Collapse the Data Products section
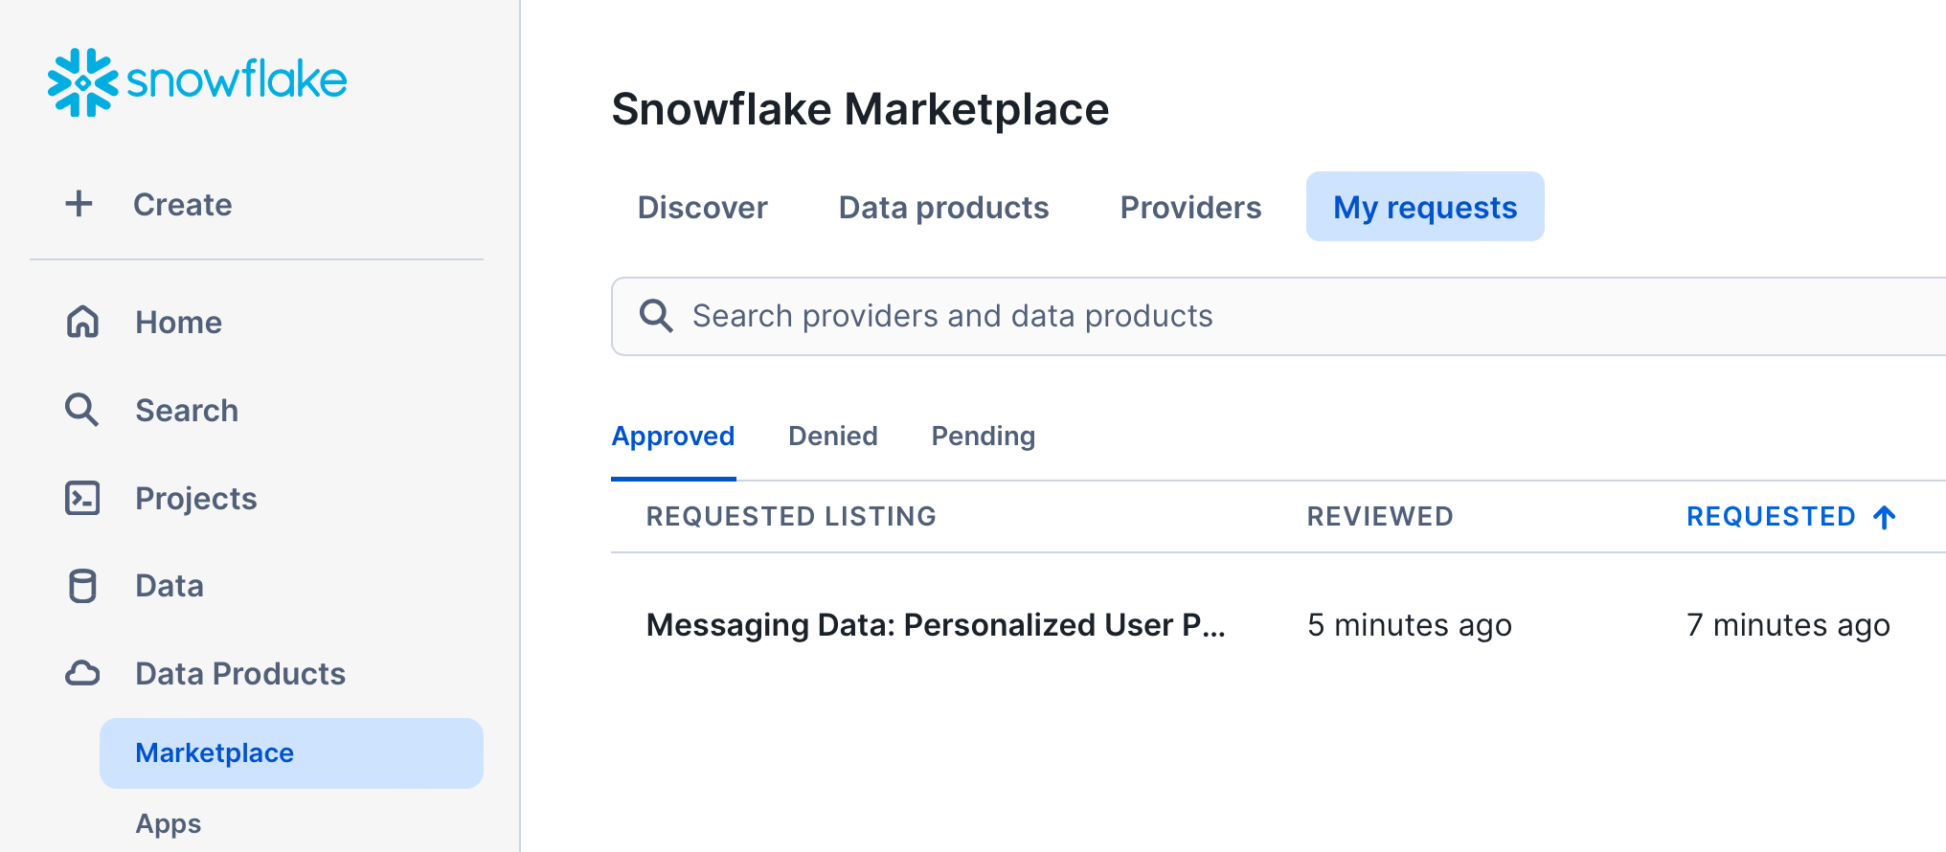1946x852 pixels. coord(239,673)
